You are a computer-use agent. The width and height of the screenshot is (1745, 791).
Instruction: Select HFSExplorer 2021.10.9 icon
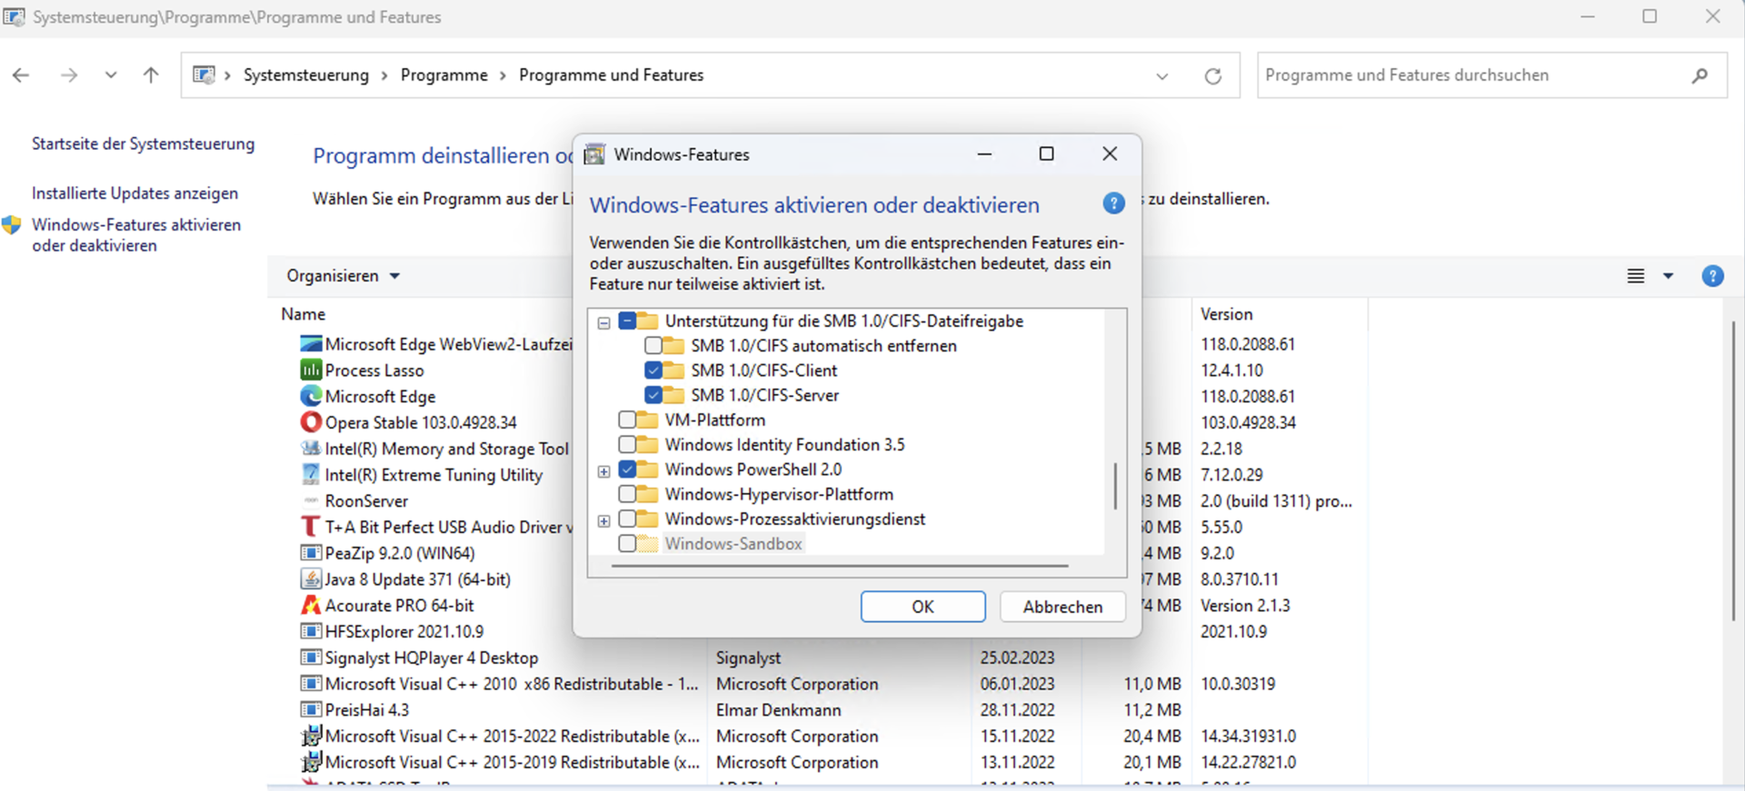[x=311, y=631]
